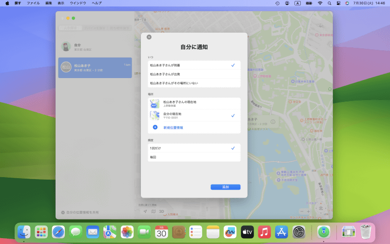
Task: Click the compass 北 control
Action: (321, 208)
